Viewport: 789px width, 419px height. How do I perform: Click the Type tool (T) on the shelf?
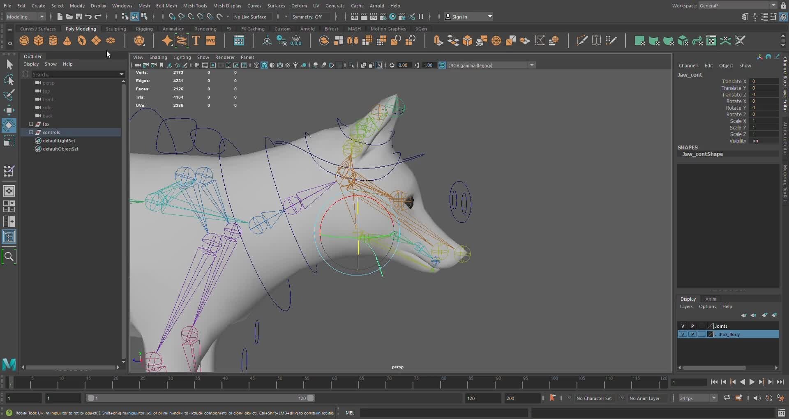coord(196,40)
